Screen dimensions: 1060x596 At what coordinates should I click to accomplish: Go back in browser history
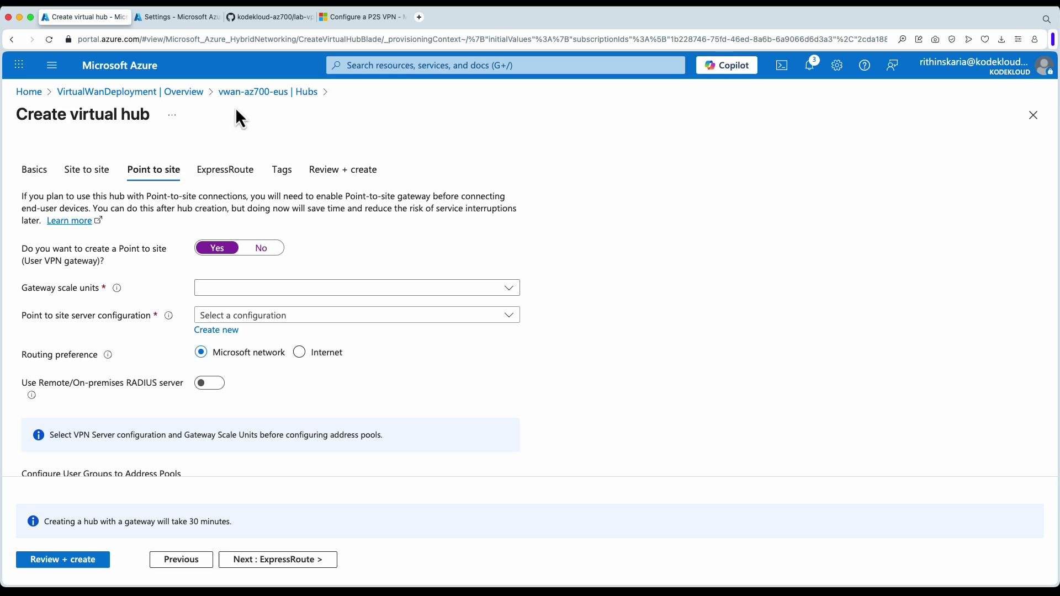(12, 39)
